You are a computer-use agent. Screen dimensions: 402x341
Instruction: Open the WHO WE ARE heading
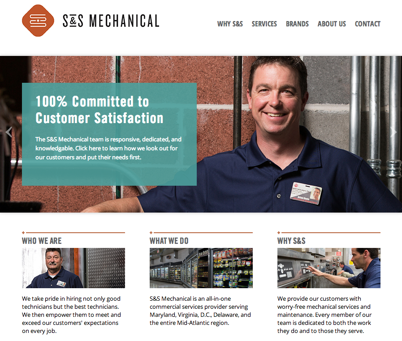coord(42,241)
